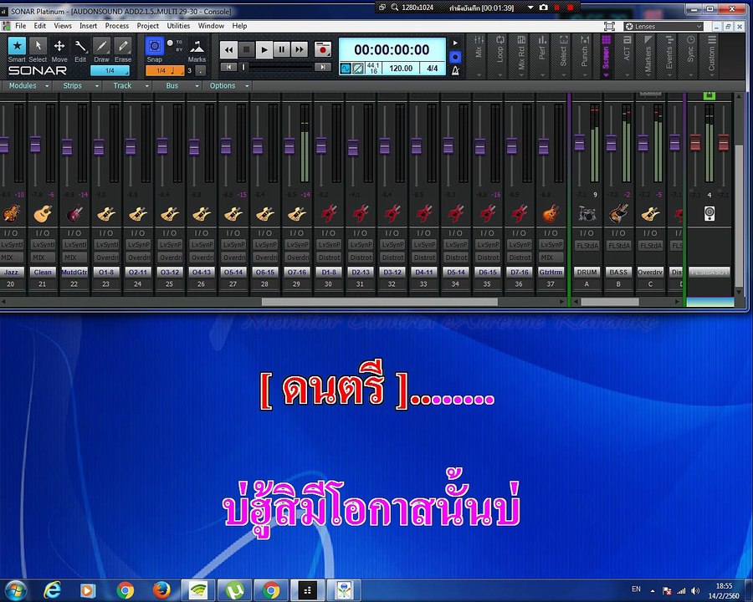753x602 pixels.
Task: Open the File menu
Action: pos(21,26)
